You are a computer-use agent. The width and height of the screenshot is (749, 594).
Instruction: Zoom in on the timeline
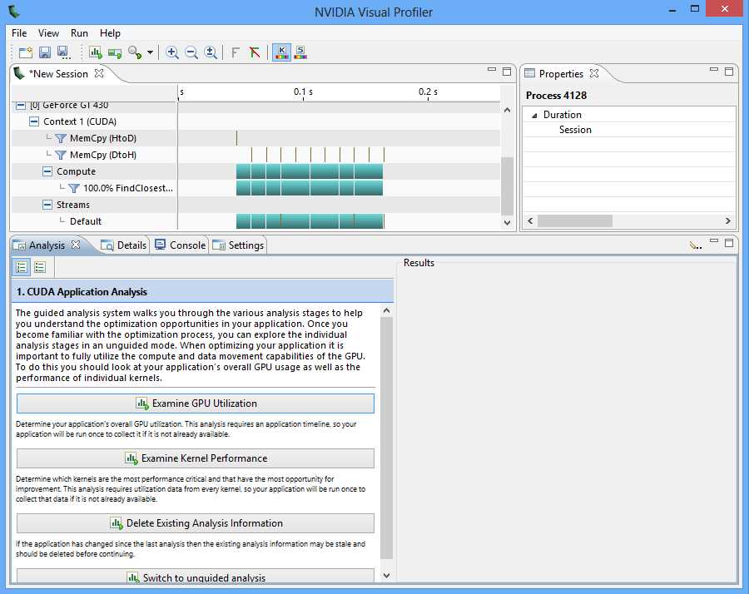(x=172, y=52)
